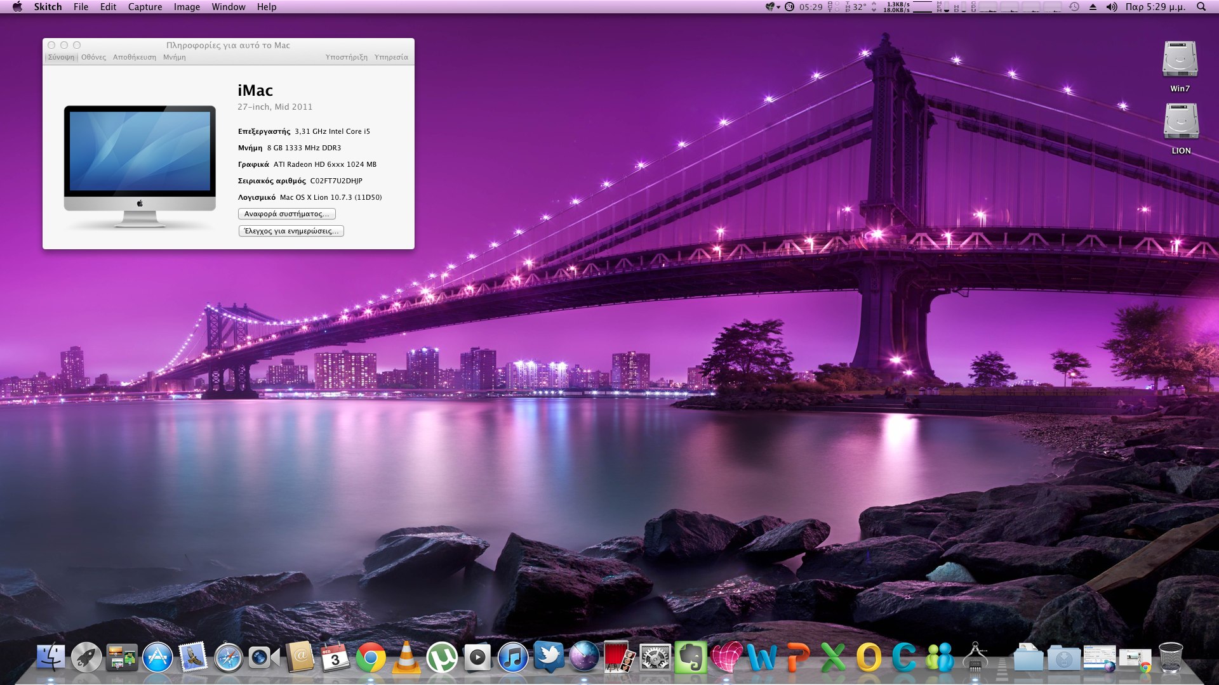Open Microsoft Messenger in the dock
This screenshot has height=685, width=1219.
[940, 658]
